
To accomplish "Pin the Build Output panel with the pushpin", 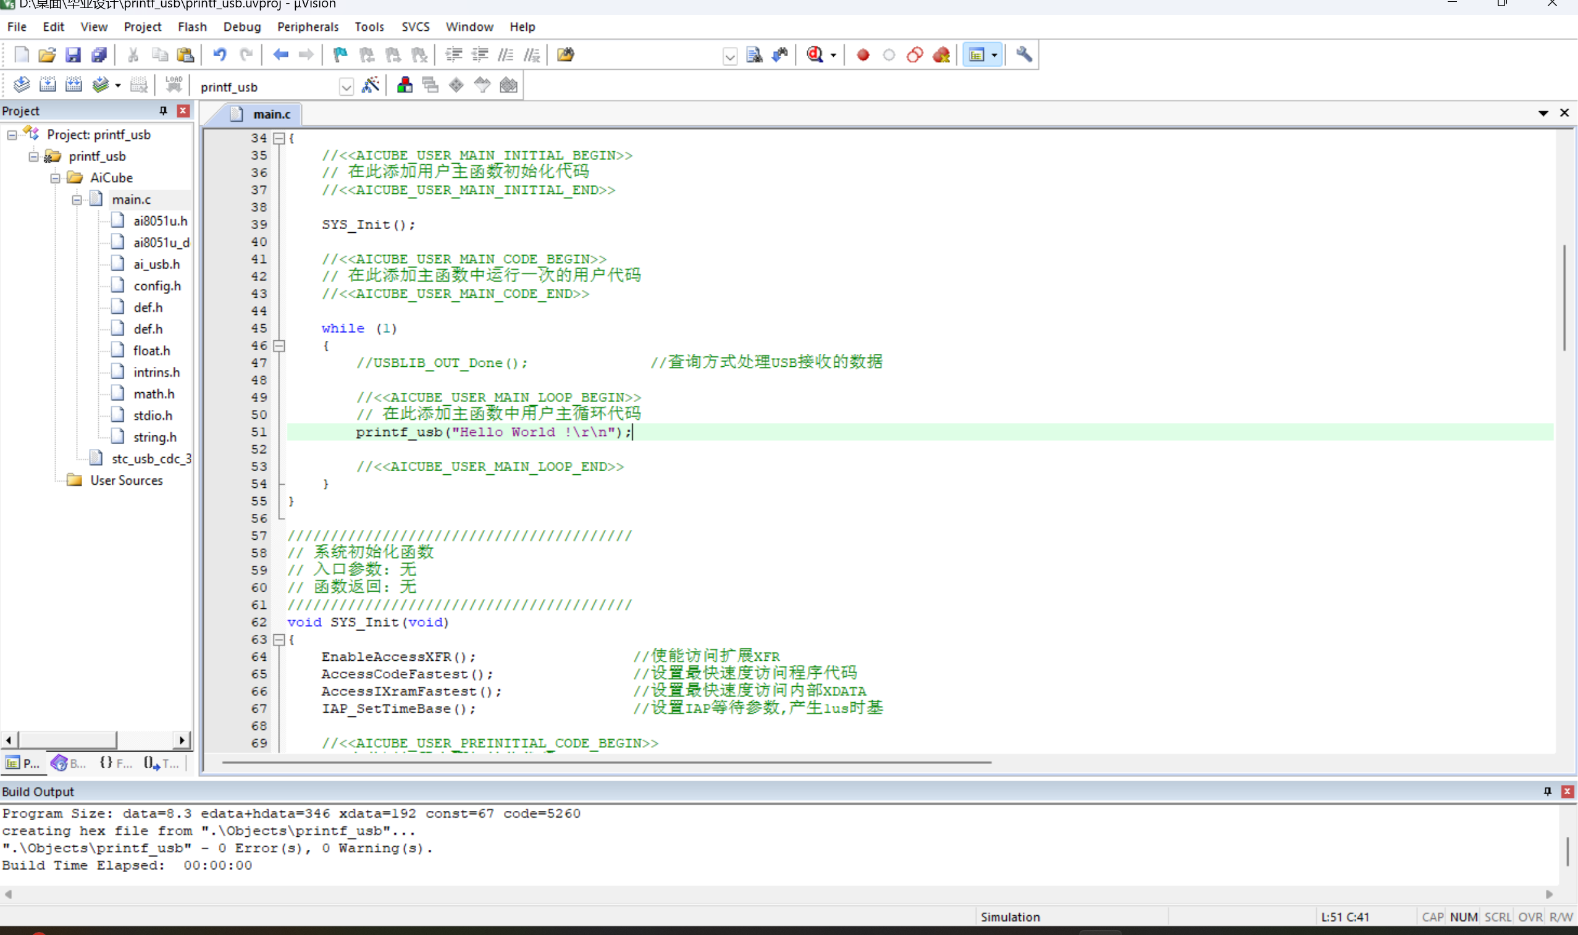I will tap(1547, 791).
